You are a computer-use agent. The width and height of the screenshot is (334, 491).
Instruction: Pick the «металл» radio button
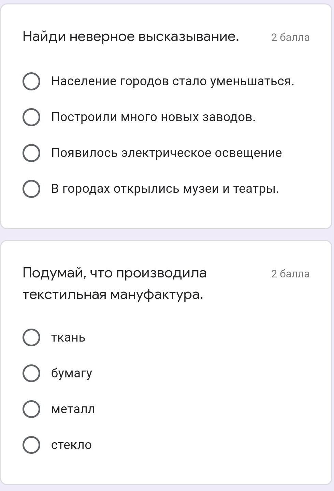pyautogui.click(x=31, y=409)
